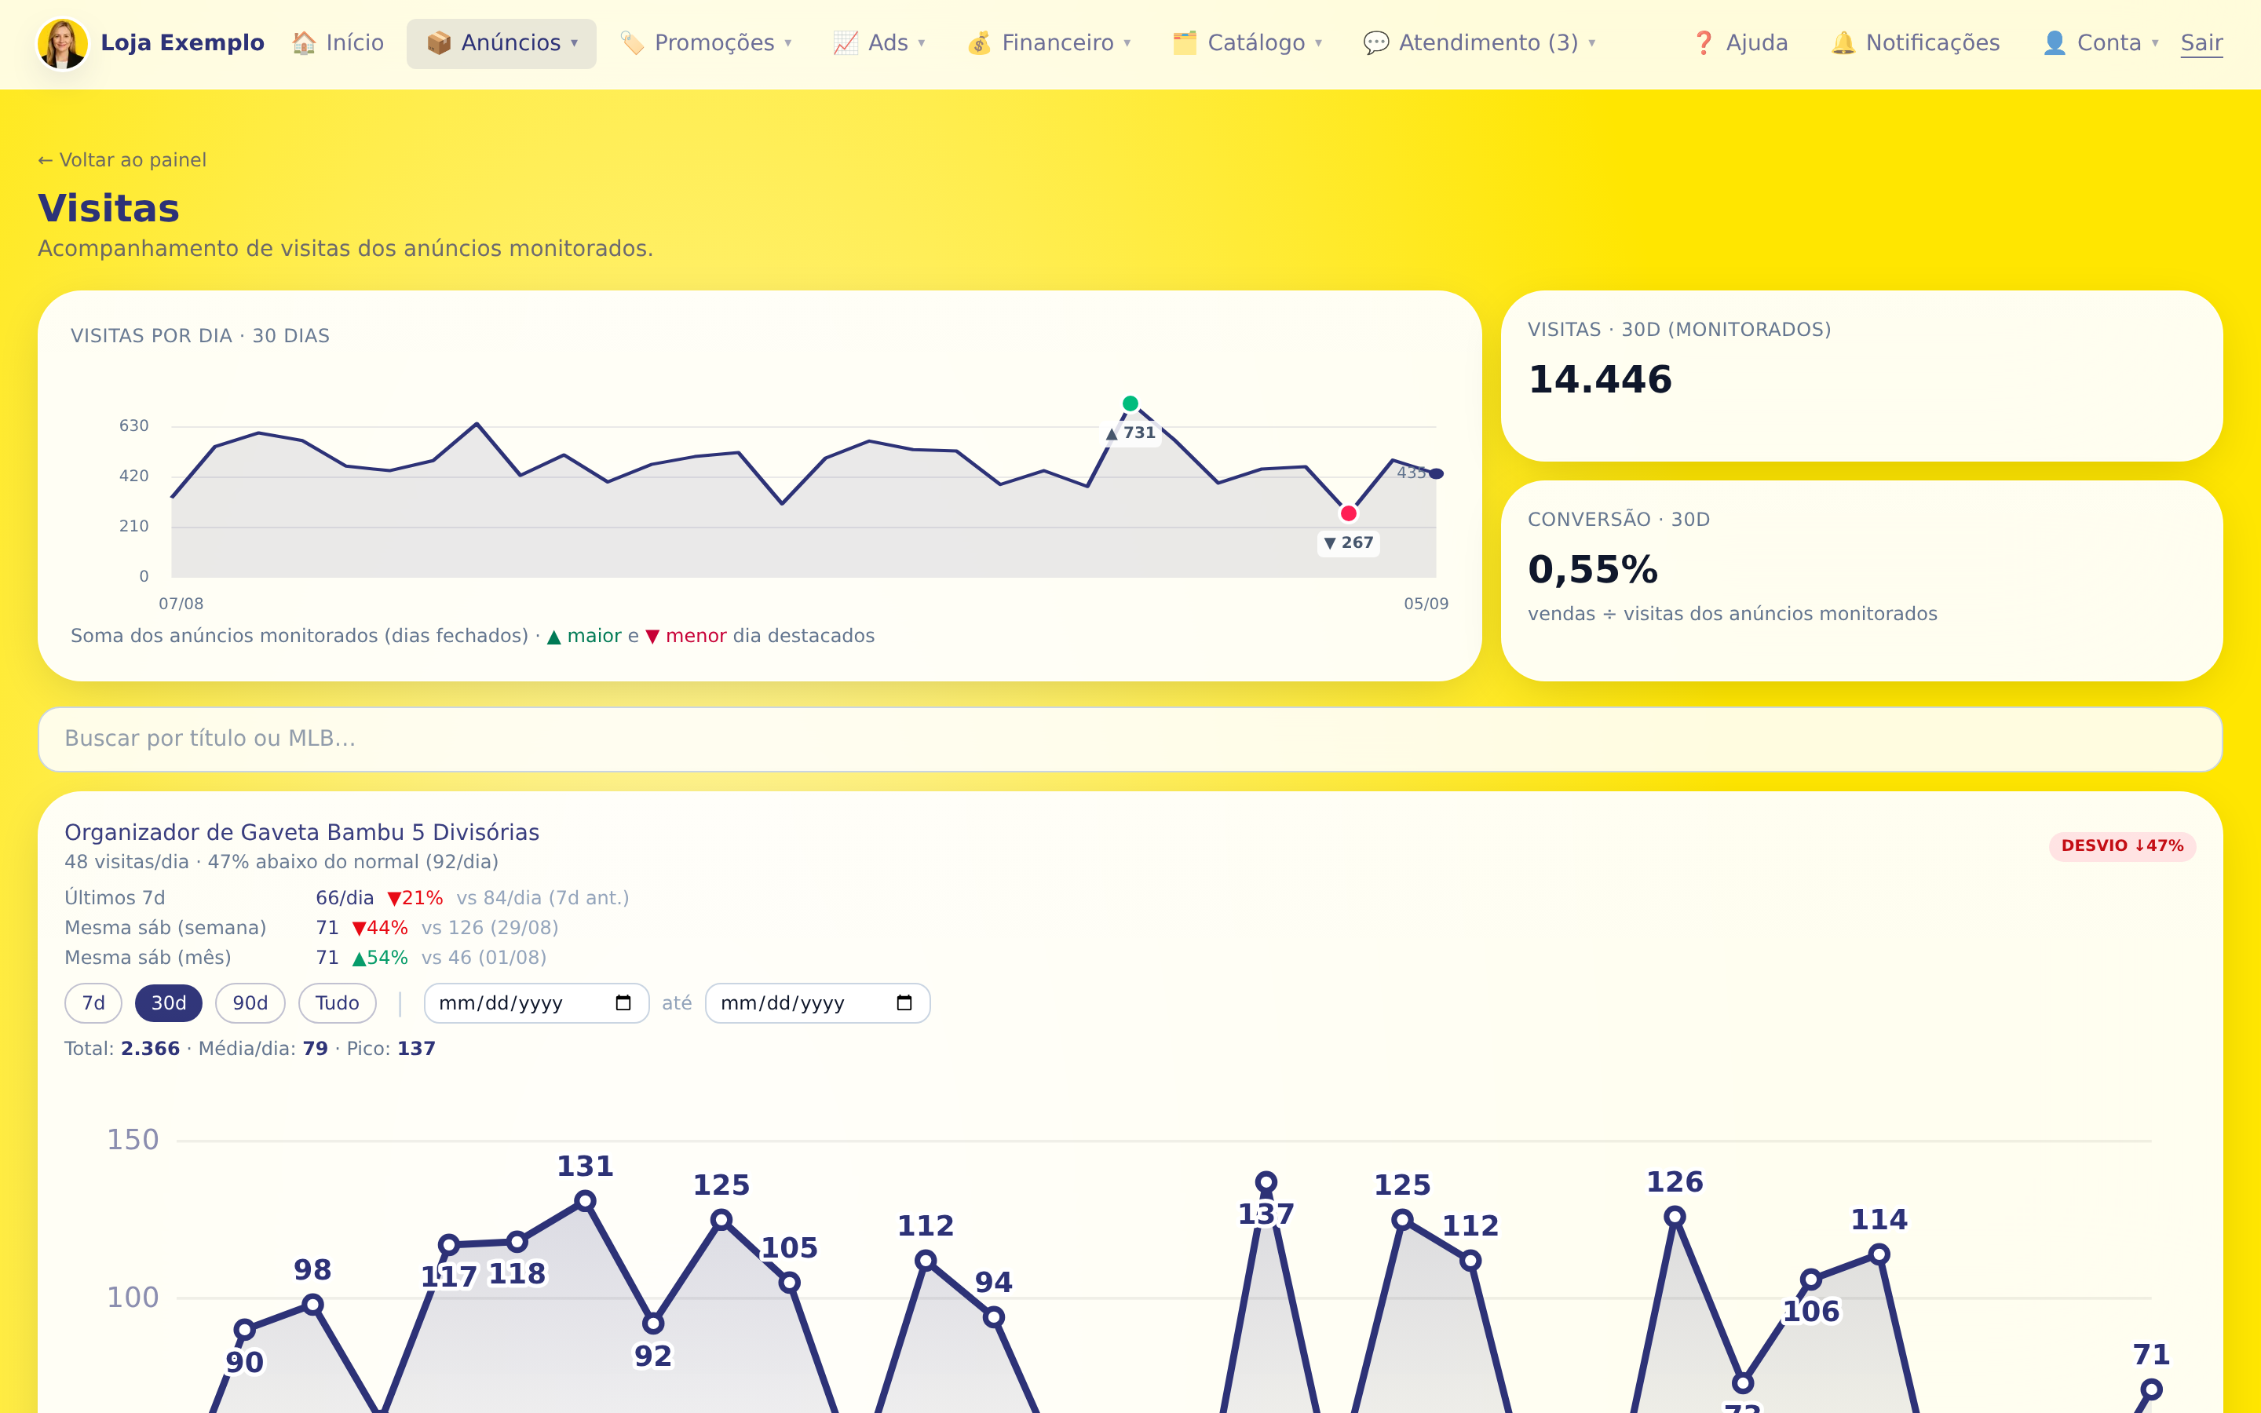
Task: Select the 90d period filter
Action: click(250, 1002)
